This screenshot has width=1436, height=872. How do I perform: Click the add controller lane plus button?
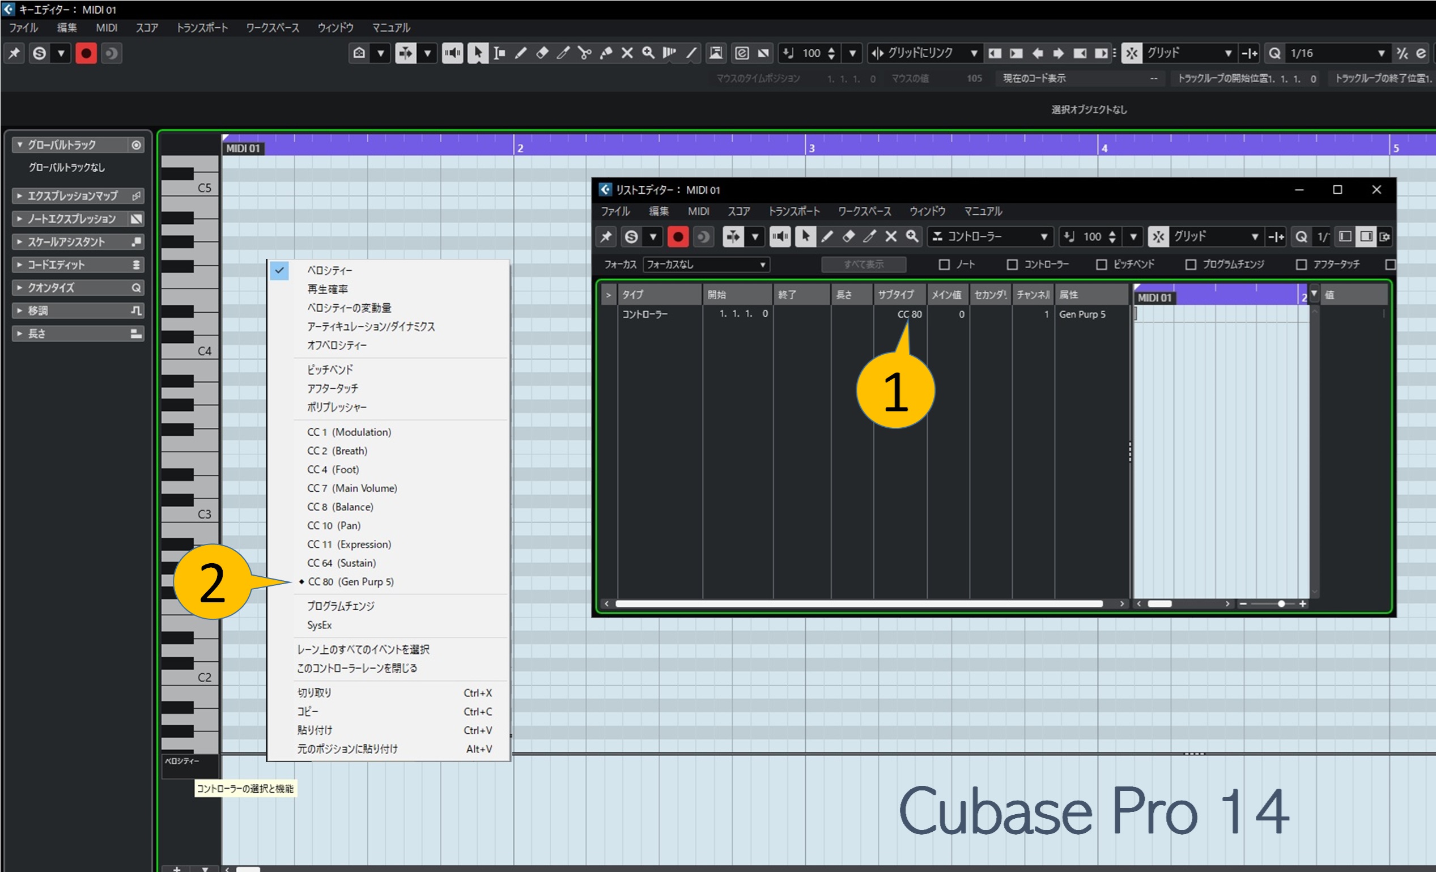(x=177, y=869)
